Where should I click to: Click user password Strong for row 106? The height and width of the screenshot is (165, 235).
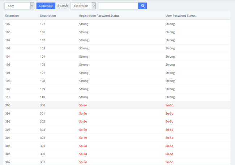tap(170, 32)
